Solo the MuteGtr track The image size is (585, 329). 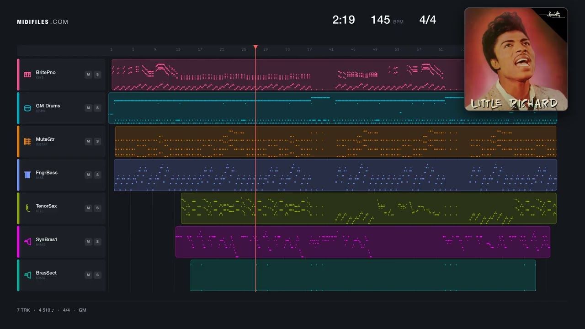pos(97,141)
